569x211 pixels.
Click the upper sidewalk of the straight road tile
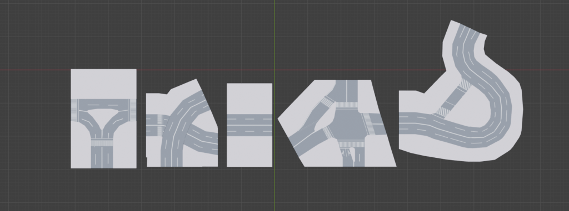[249, 99]
